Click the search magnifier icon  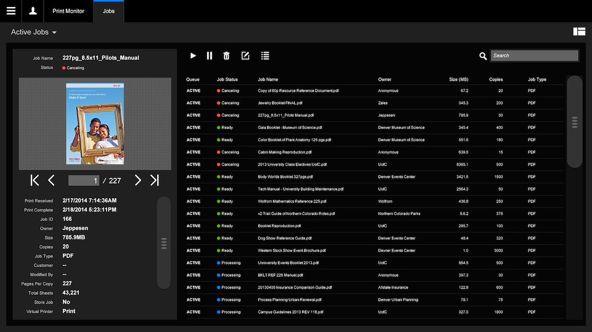click(483, 56)
